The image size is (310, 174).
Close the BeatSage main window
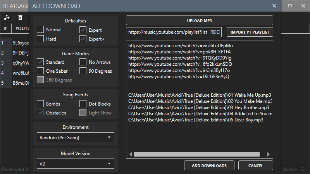pos(303,6)
